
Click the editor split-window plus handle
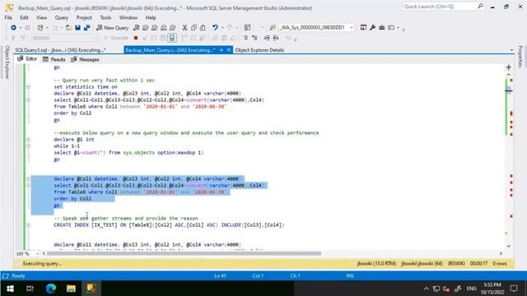[509, 67]
